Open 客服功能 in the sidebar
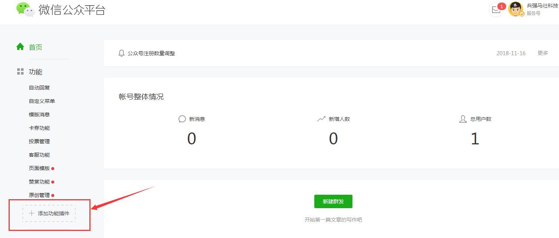Viewport: 559px width, 238px height. tap(39, 155)
